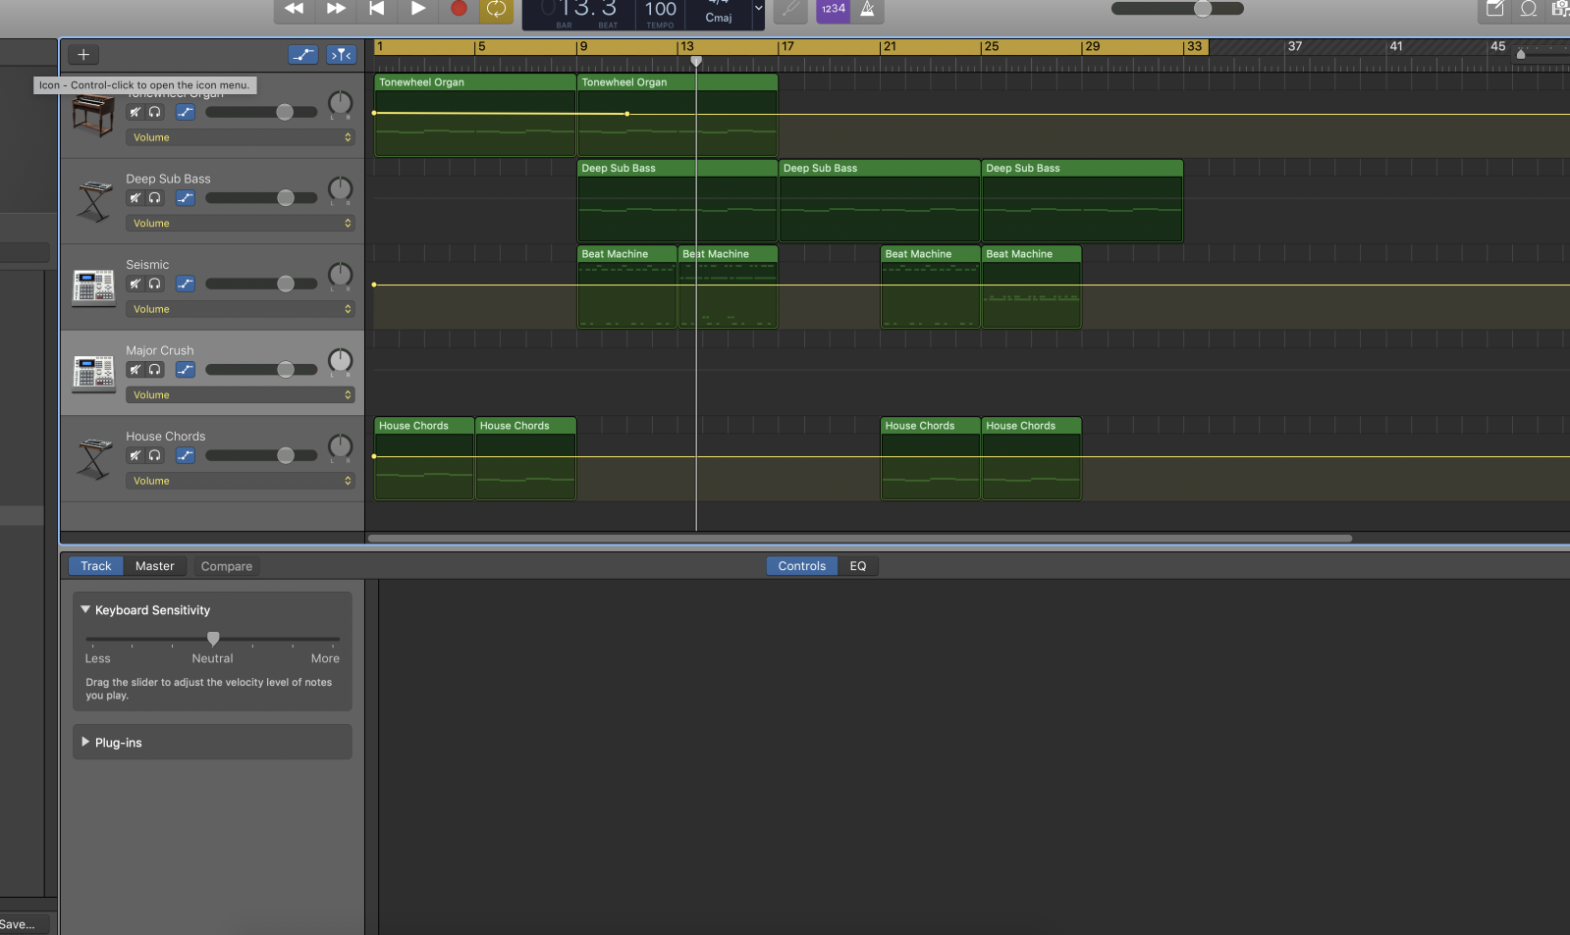Screen dimensions: 1570x935
Task: Open Seismic Volume automation dropdown
Action: coord(241,309)
